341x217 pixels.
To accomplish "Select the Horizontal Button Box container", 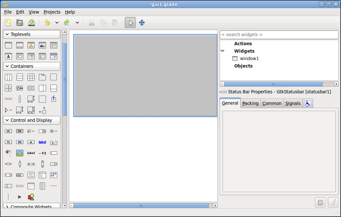I will pyautogui.click(x=8, y=99).
